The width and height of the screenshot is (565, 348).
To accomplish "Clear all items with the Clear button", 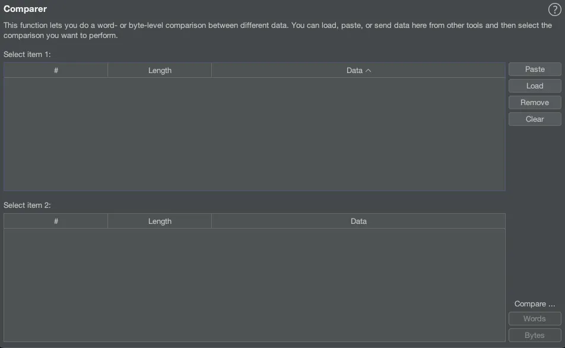I will (535, 119).
